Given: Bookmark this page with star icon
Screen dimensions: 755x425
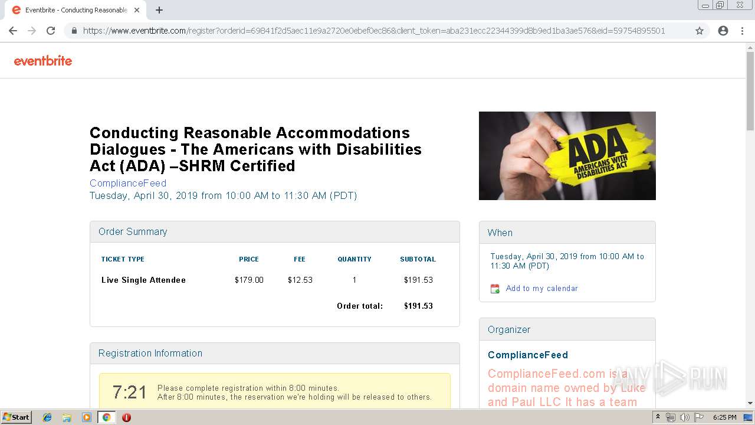Looking at the screenshot, I should [700, 31].
